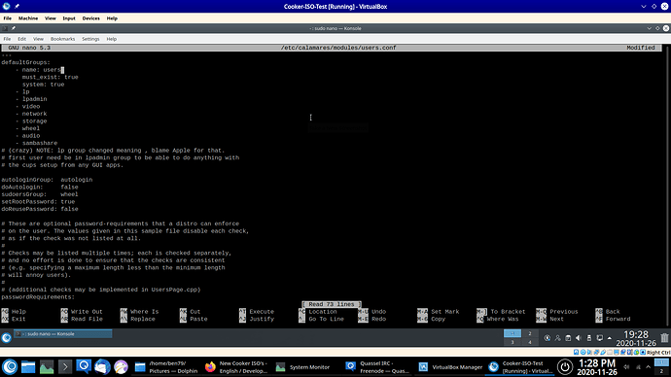Place cursor on '- sambashare' line
Screen dimensions: 671x377
36,143
